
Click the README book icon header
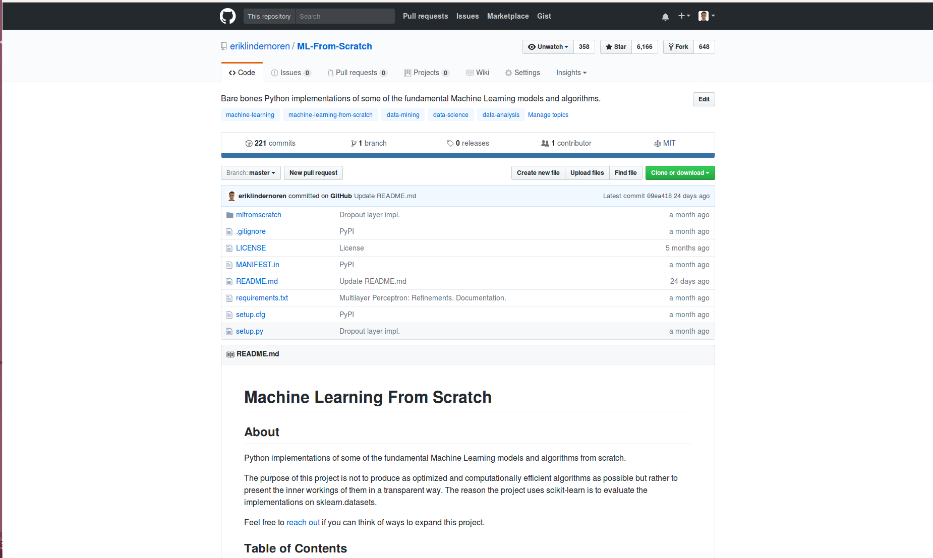coord(230,354)
